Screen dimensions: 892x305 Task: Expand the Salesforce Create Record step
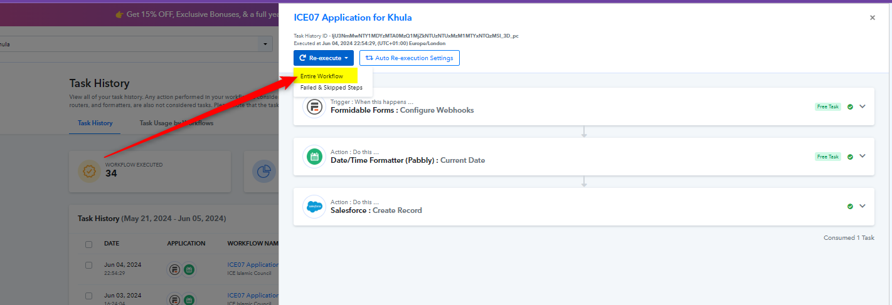click(863, 206)
